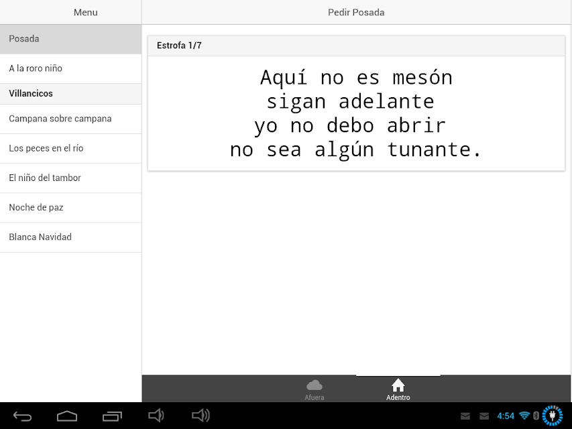
Task: Select Noche de paz entry
Action: (x=71, y=208)
